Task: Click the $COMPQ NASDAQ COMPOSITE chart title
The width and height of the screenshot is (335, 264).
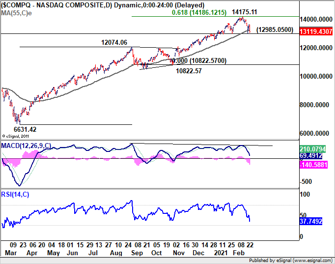Action: click(x=103, y=5)
